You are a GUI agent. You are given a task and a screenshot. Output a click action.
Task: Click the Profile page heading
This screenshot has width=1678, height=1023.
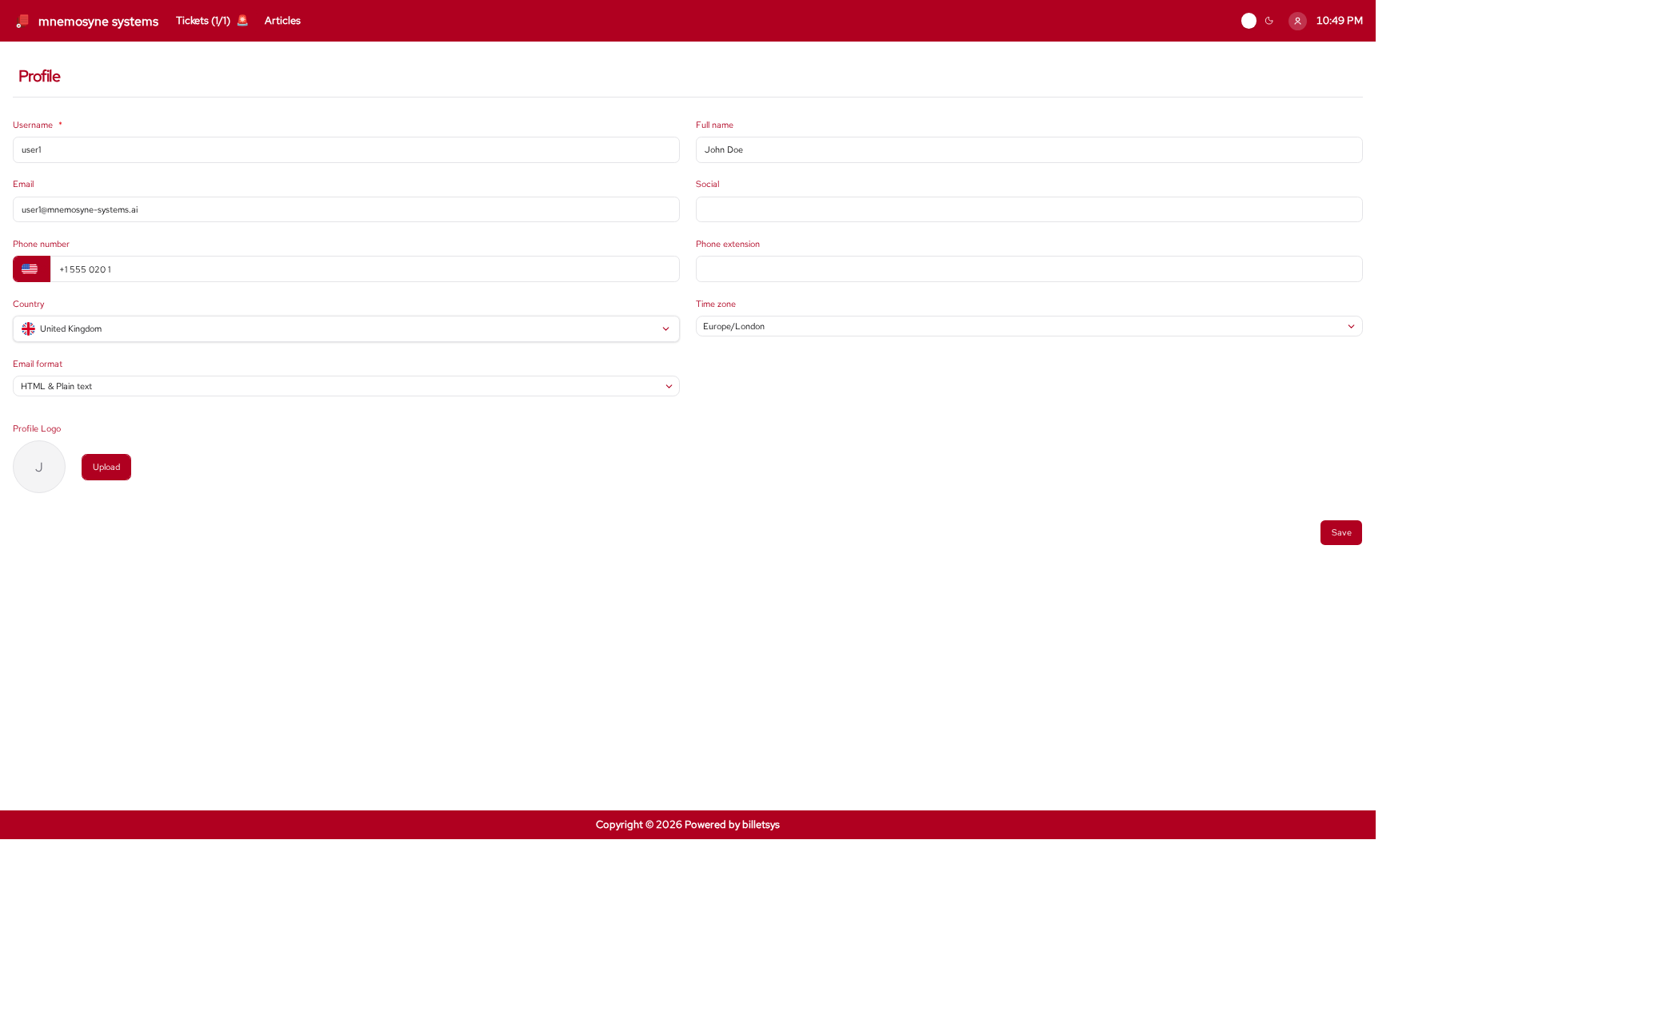(x=39, y=77)
